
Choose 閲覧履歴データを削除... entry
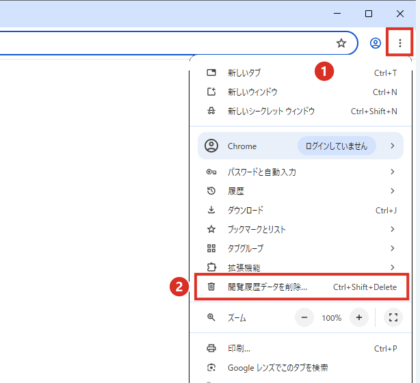point(302,287)
